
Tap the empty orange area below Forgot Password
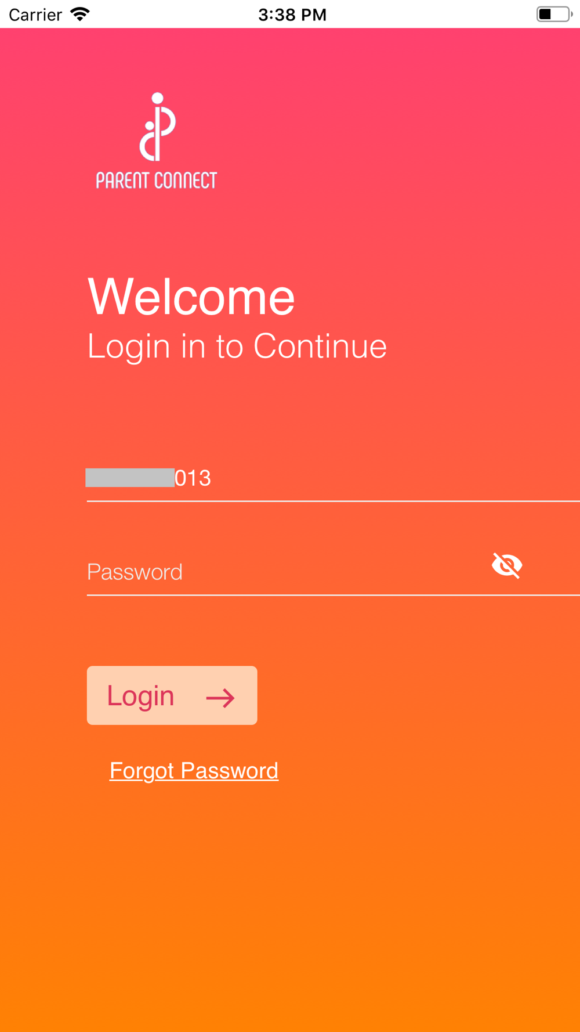click(x=290, y=905)
